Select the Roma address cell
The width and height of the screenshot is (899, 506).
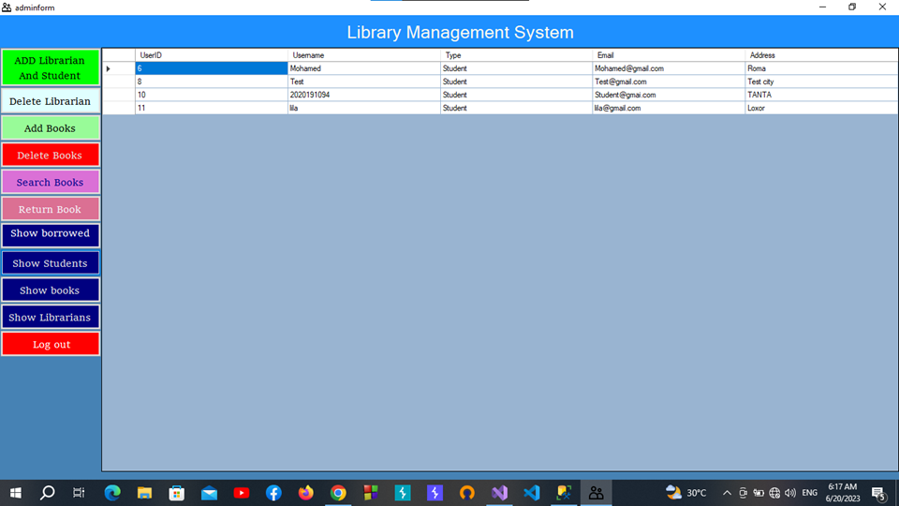click(x=821, y=68)
